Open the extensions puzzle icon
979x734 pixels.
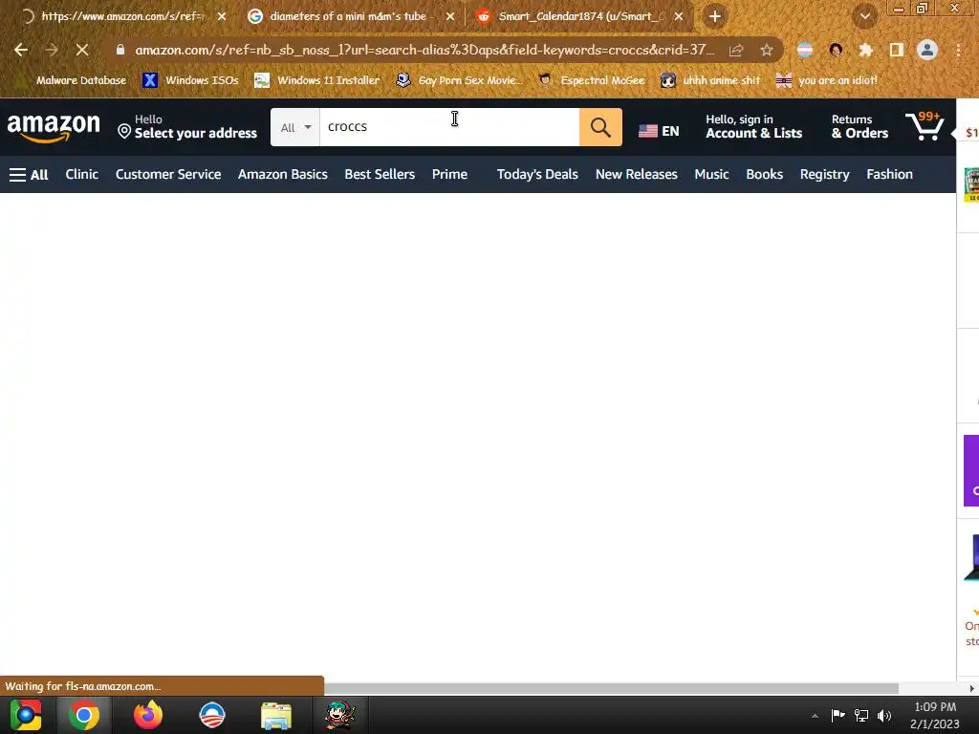click(865, 50)
